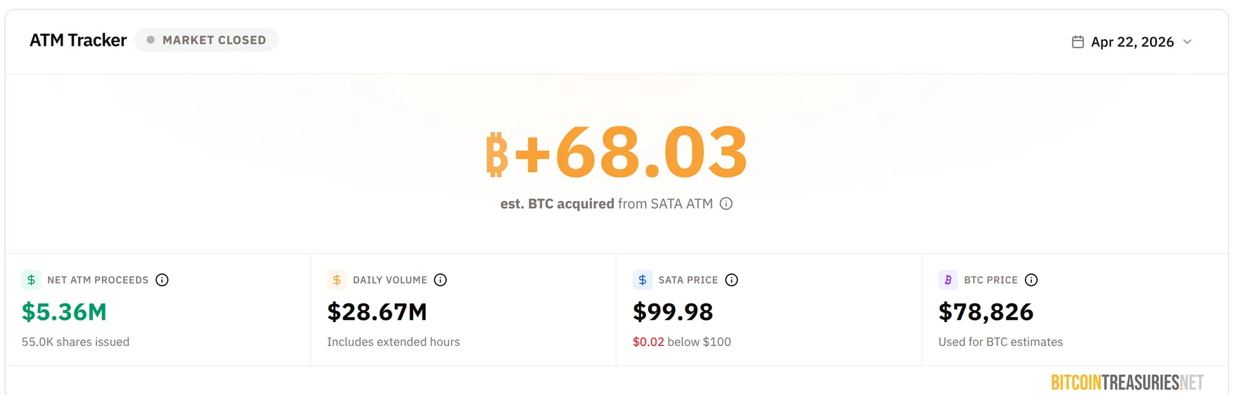Image resolution: width=1239 pixels, height=395 pixels.
Task: Click the info icon next to BTC PRICE
Action: click(x=1031, y=280)
